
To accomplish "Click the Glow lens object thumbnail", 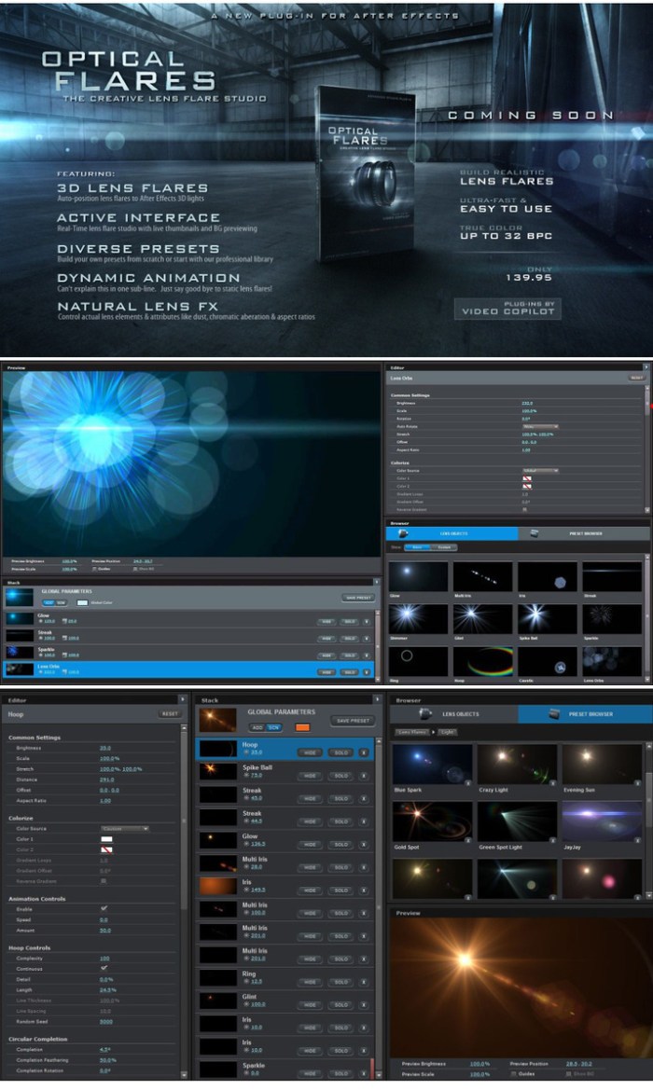I will [418, 576].
